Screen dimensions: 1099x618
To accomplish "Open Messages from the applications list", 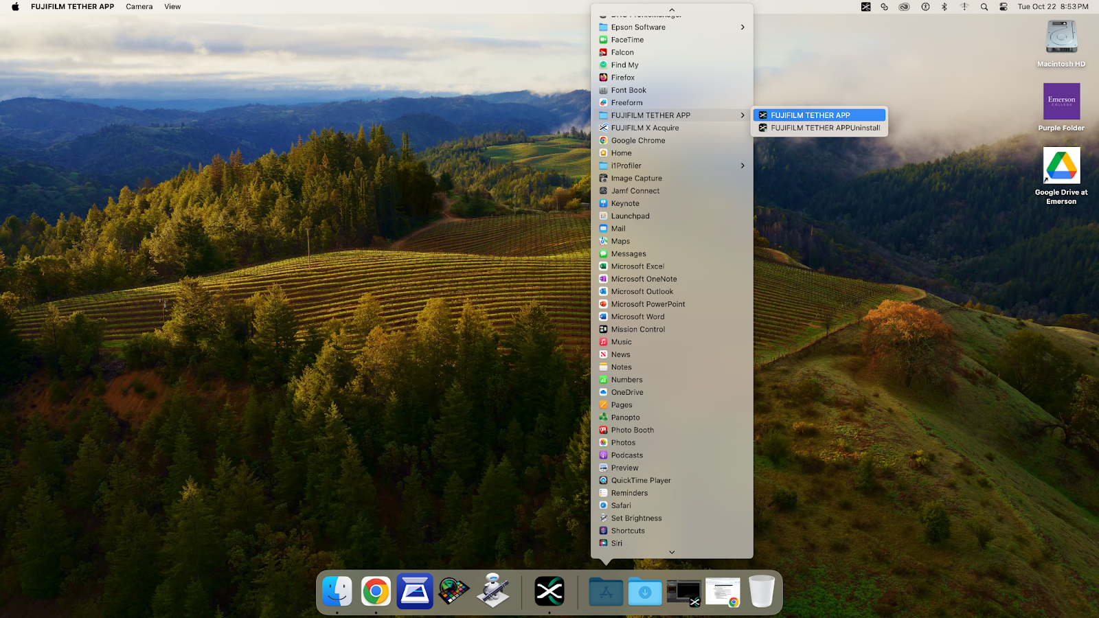I will click(672, 254).
